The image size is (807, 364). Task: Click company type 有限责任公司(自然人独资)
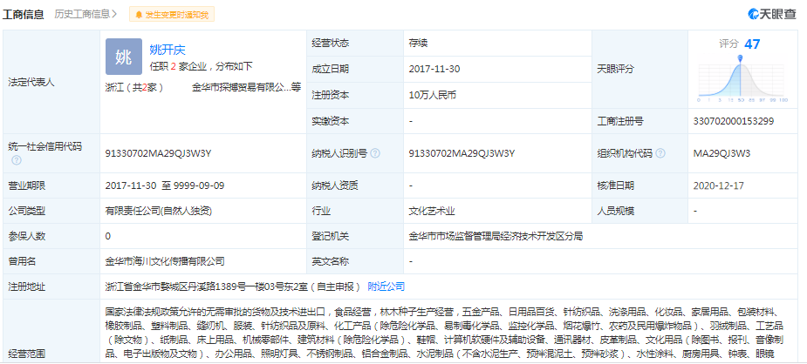click(x=159, y=211)
